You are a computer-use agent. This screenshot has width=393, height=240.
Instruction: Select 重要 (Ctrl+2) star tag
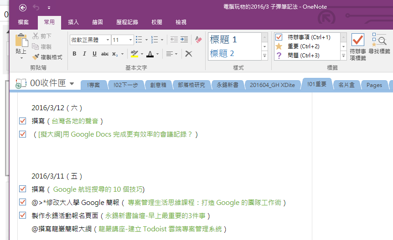pyautogui.click(x=307, y=46)
